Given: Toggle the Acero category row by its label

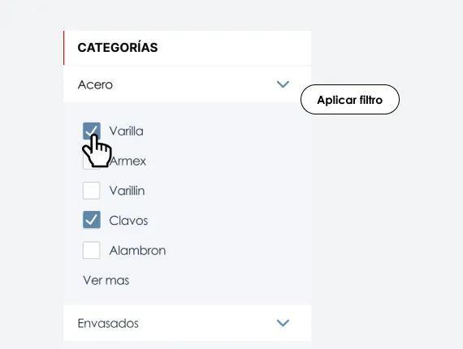Looking at the screenshot, I should pos(95,84).
